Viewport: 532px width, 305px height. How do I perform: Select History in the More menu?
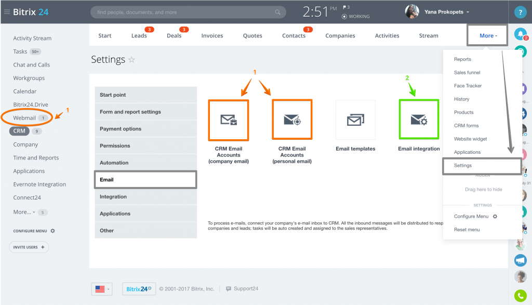462,99
